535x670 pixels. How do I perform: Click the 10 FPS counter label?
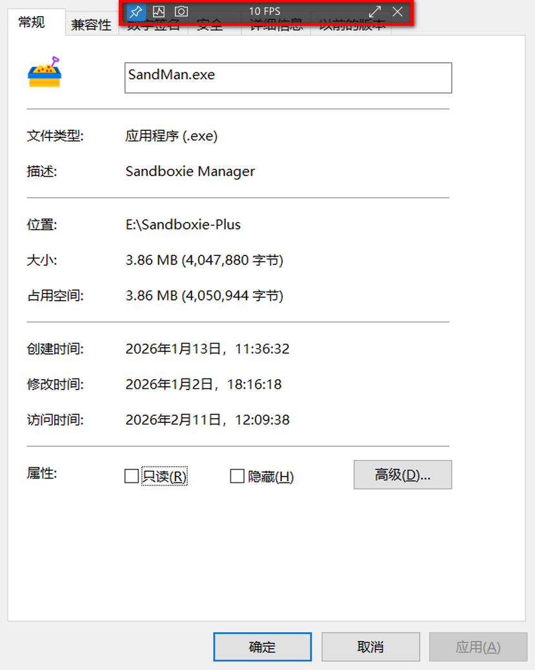click(x=265, y=12)
